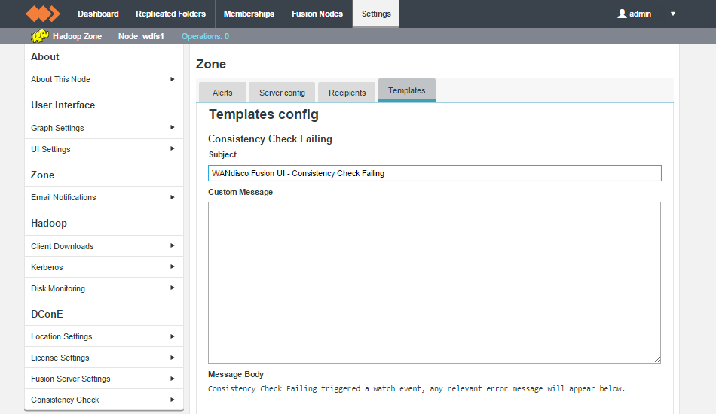
Task: Click the Message Body text line
Action: point(417,388)
